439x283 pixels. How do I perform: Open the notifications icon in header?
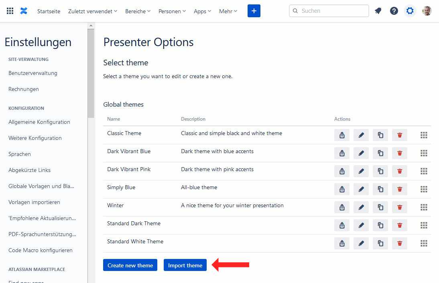point(378,11)
